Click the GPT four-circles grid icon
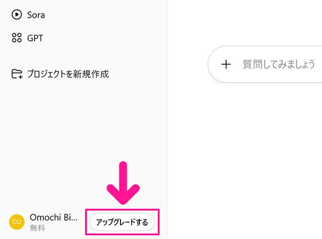This screenshot has width=322, height=239. 17,38
